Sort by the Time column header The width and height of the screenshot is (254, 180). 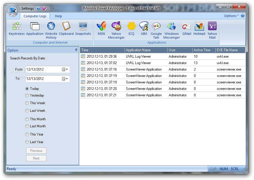click(x=102, y=50)
